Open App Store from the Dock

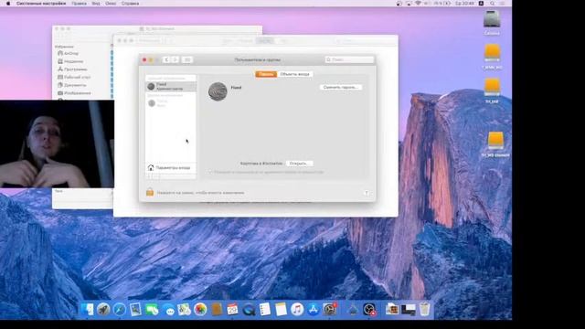[314, 309]
